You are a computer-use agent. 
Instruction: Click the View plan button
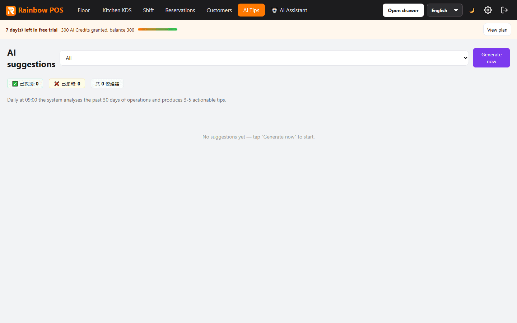click(x=497, y=30)
